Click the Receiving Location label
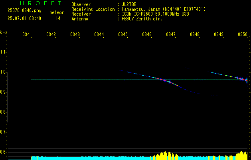 (93, 9)
